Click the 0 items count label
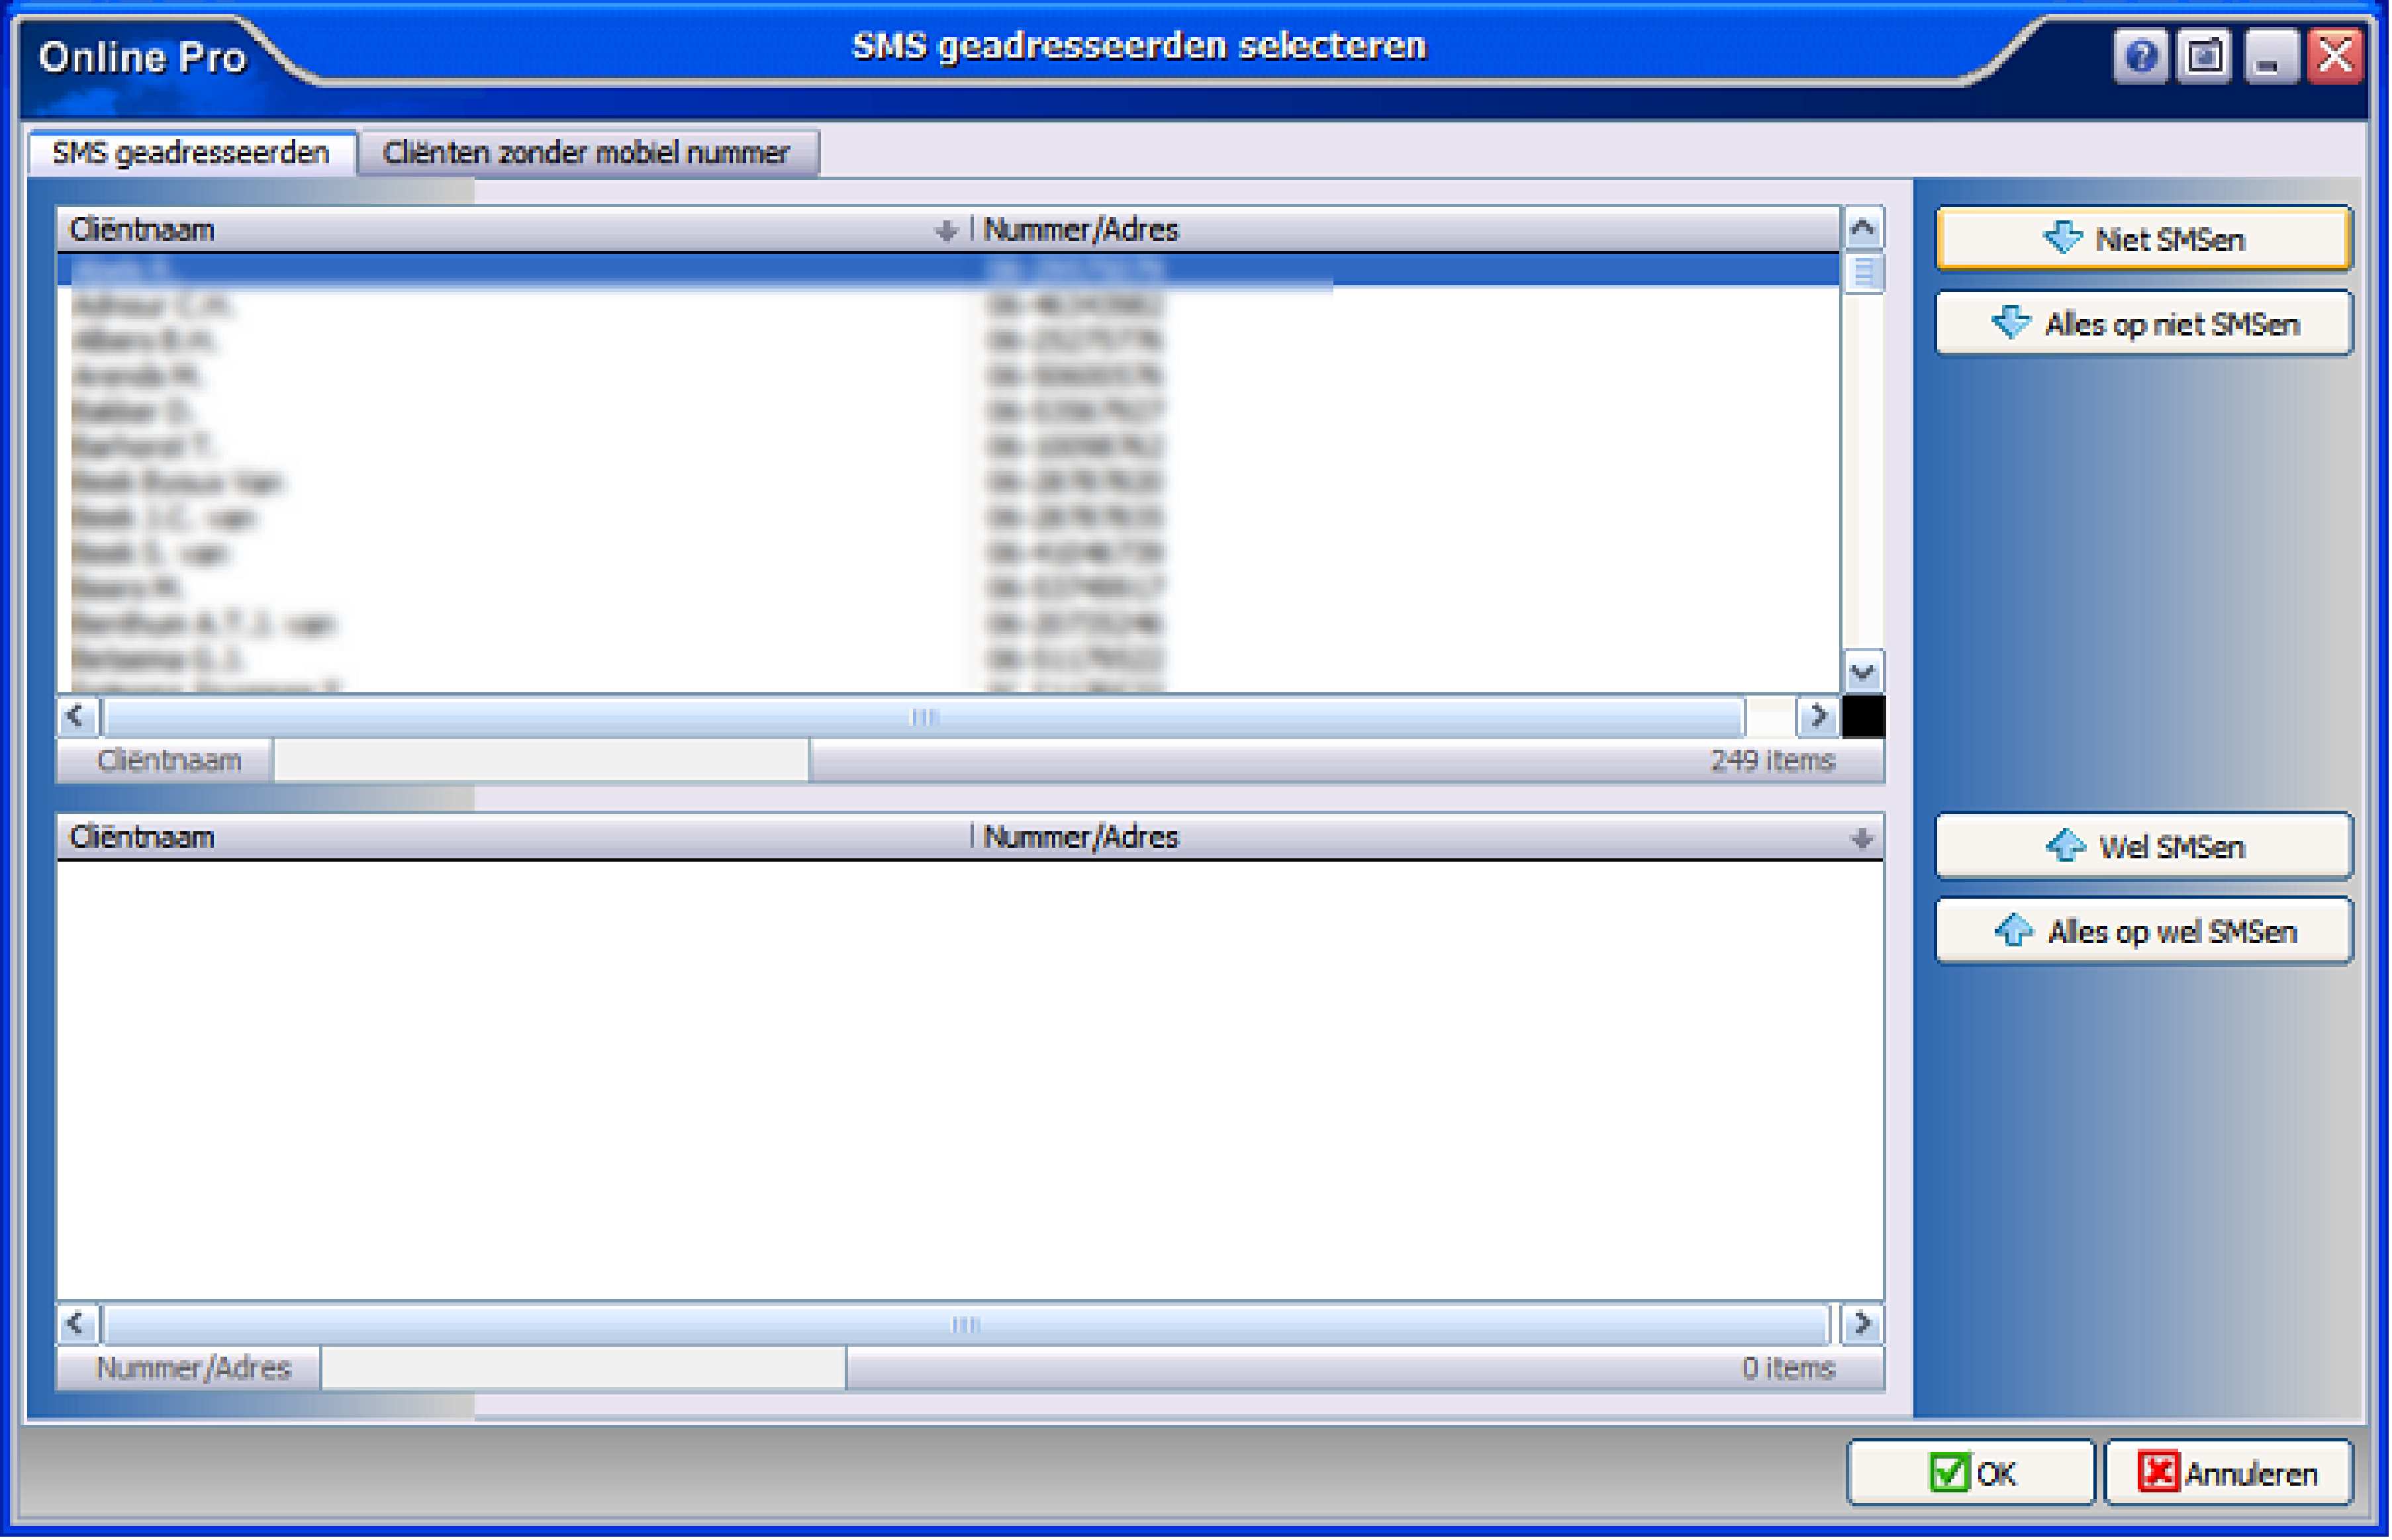The height and width of the screenshot is (1540, 2392). 1788,1369
